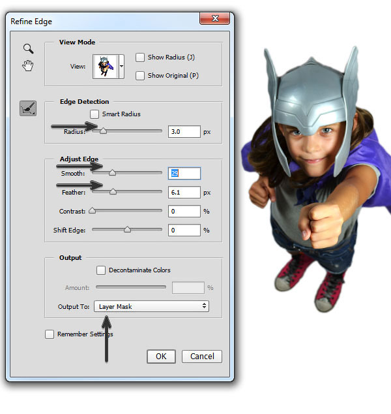Click the View mode preview thumbnail
The width and height of the screenshot is (391, 414).
tap(105, 67)
